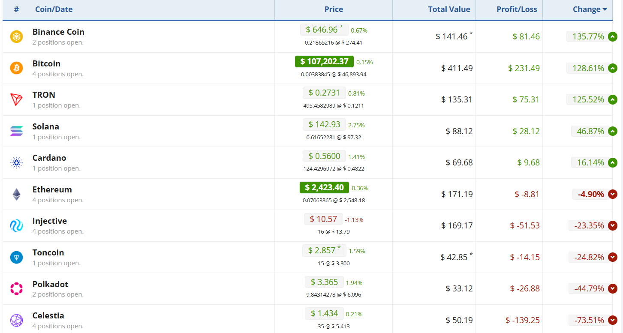Open the TRON name link

click(44, 95)
